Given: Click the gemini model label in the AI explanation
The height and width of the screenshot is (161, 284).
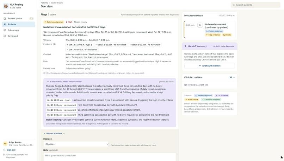Looking at the screenshot, I should click(166, 82).
